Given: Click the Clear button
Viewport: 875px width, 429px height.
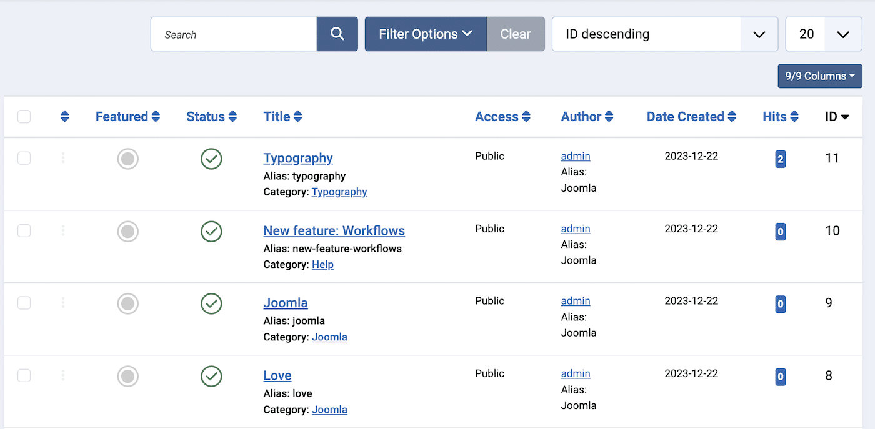Looking at the screenshot, I should [516, 34].
